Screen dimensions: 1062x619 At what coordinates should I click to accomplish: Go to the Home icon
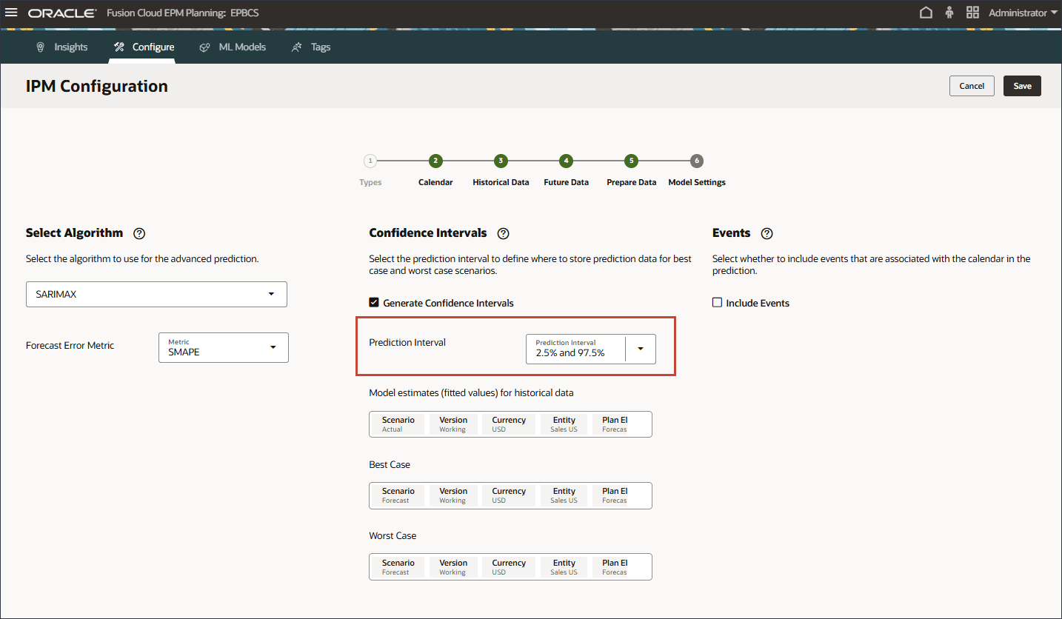(x=926, y=13)
